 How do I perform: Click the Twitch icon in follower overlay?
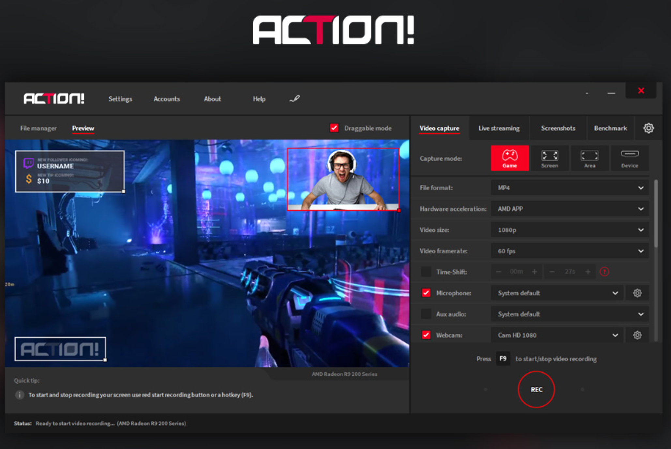[28, 163]
